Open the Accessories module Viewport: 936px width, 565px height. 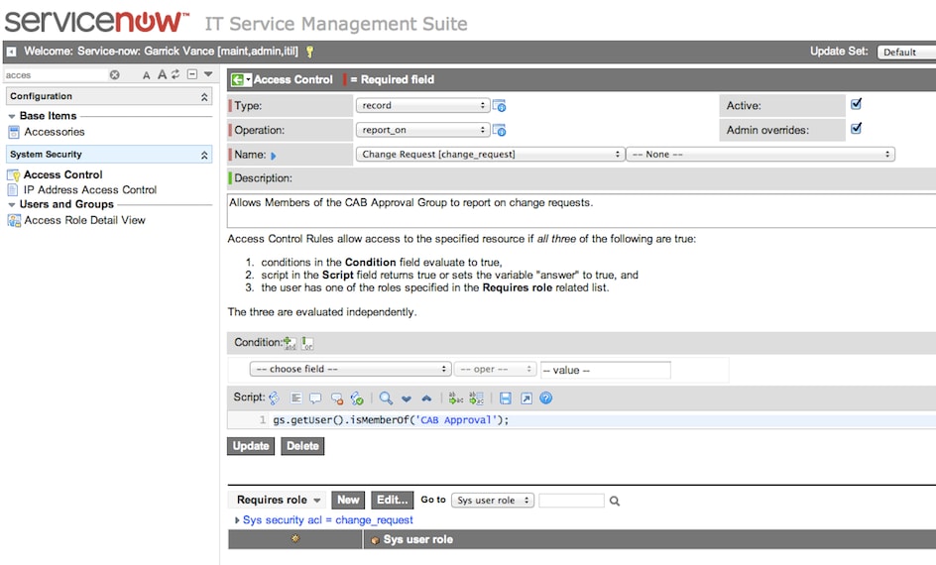coord(55,132)
